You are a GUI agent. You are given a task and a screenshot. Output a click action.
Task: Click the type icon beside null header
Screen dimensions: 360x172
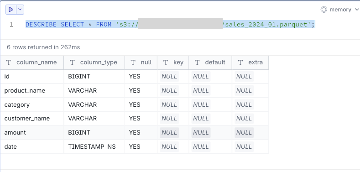133,63
